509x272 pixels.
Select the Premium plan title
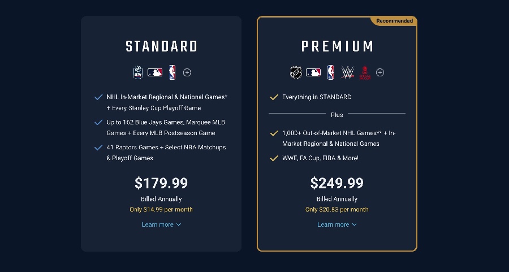[x=337, y=46]
